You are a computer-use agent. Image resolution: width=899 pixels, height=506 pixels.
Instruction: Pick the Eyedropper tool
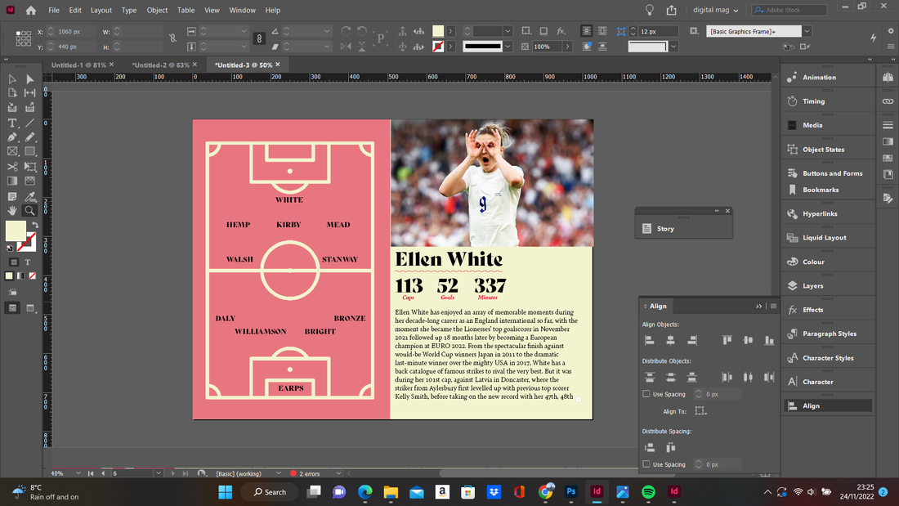click(x=29, y=197)
